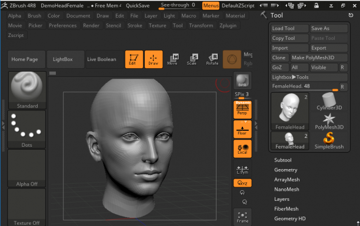Toggle Persp perspective view
360x226 pixels.
click(x=242, y=110)
